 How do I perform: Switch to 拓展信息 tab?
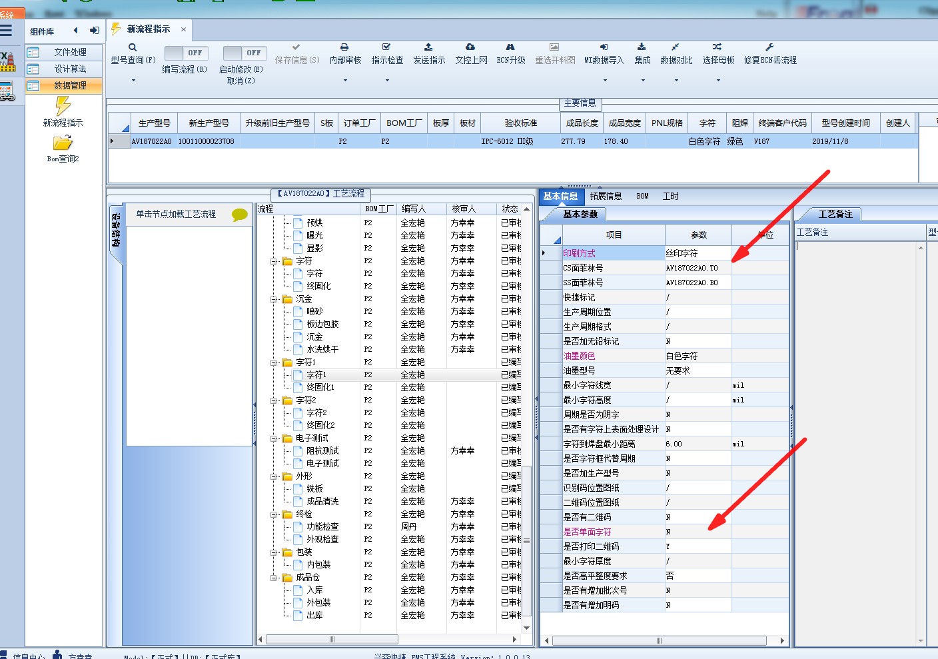pyautogui.click(x=606, y=196)
